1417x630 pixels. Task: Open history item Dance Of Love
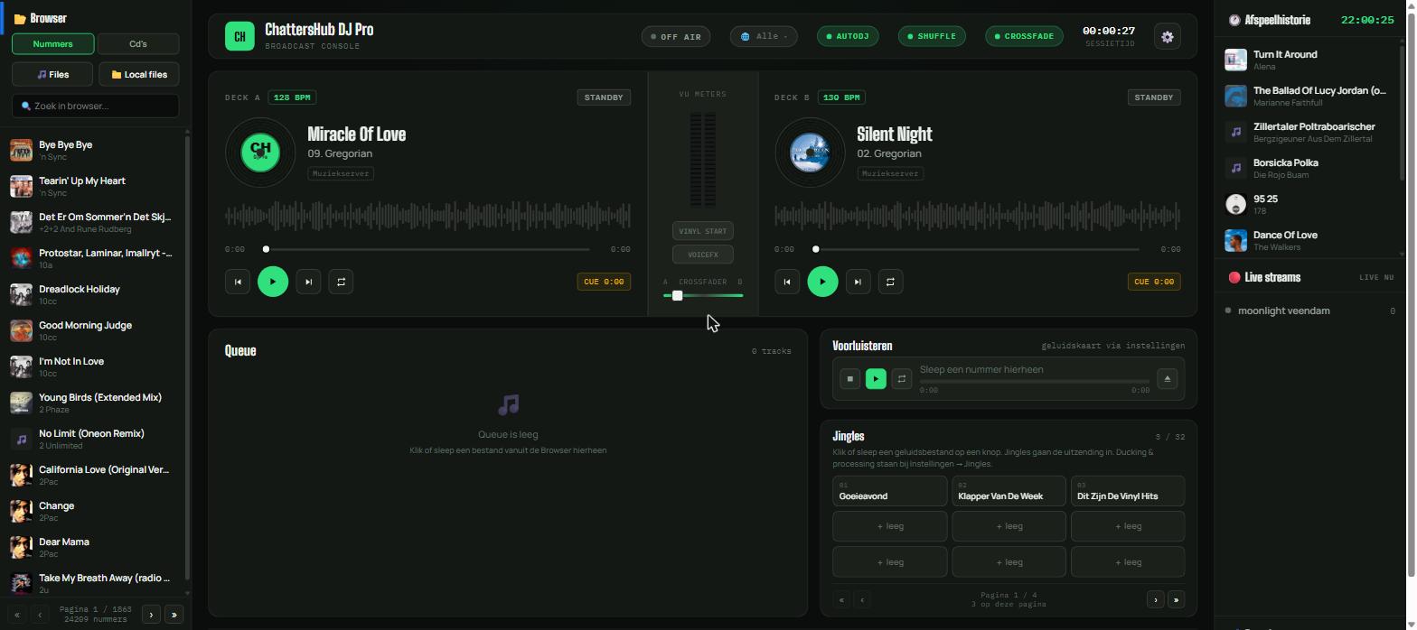click(1308, 240)
